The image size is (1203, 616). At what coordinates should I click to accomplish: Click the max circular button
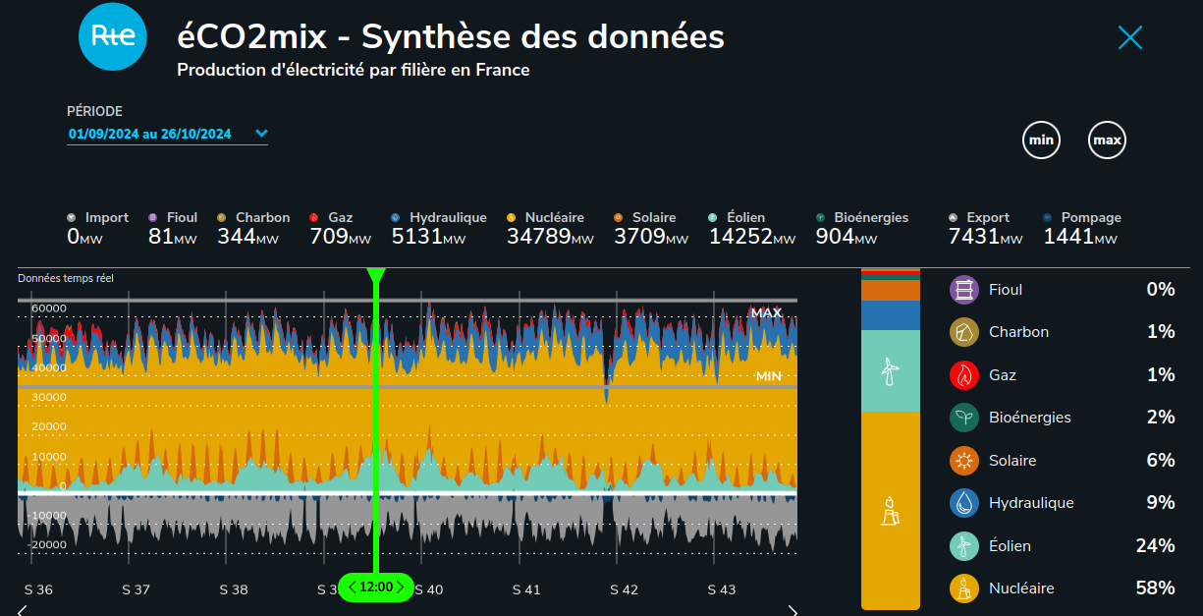coord(1107,140)
